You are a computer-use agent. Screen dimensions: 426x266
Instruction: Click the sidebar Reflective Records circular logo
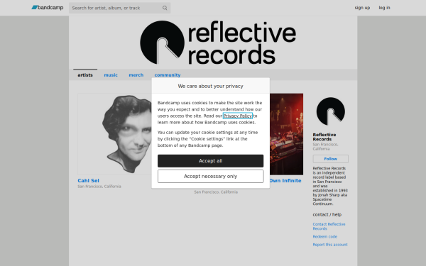click(331, 111)
